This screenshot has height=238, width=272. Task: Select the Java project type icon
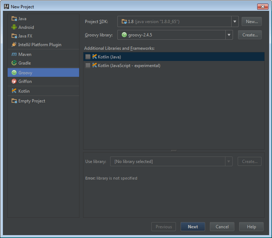[14, 18]
